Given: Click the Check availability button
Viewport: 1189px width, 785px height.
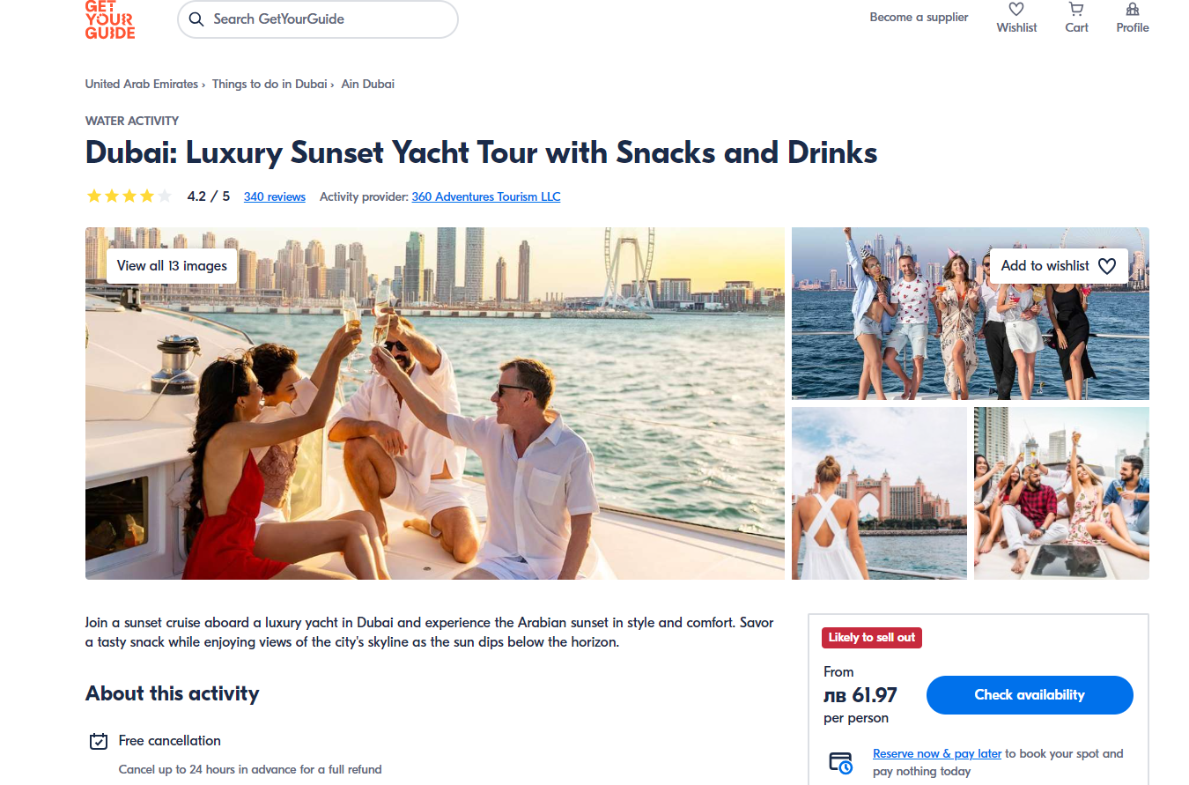Looking at the screenshot, I should click(x=1030, y=695).
